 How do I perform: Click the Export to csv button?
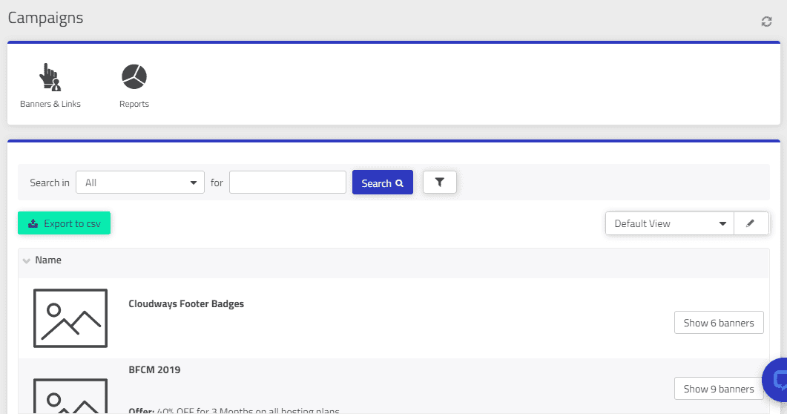65,223
